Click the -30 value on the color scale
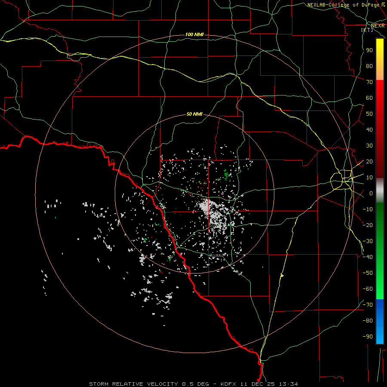Screen dimensions: 387x387 point(368,241)
